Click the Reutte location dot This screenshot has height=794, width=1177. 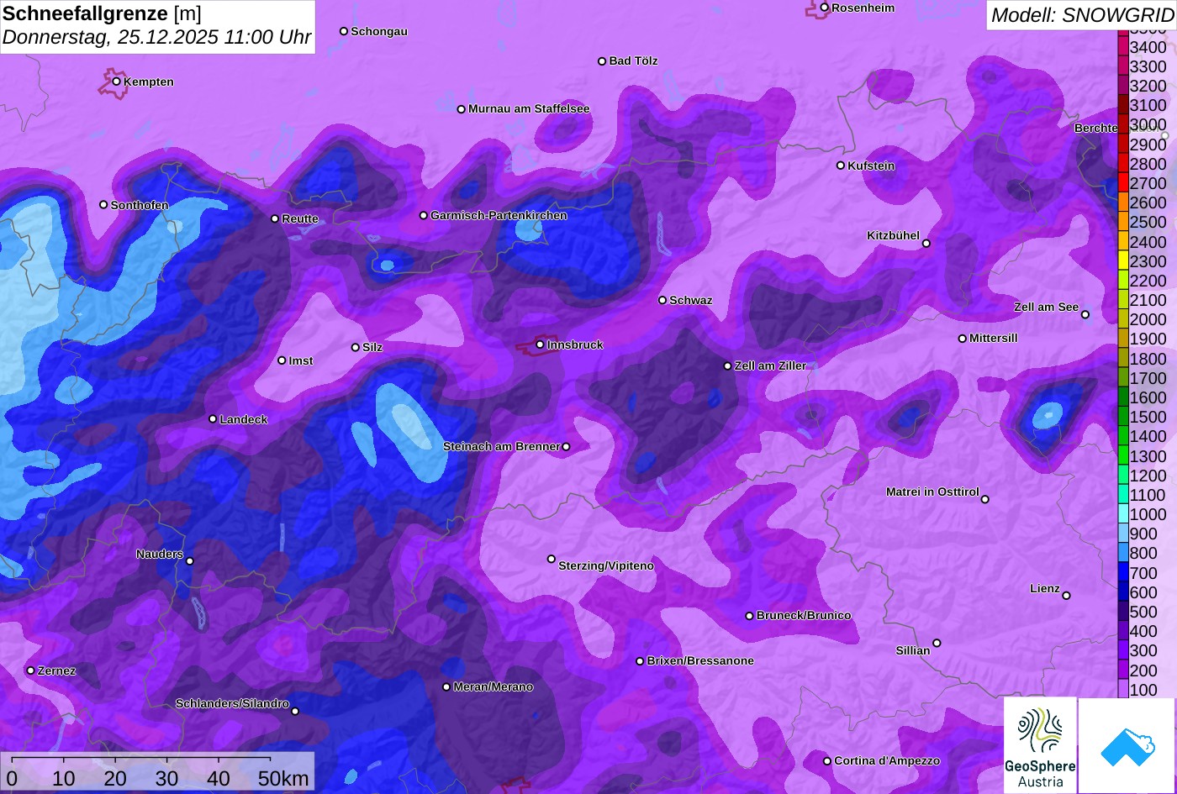point(275,218)
